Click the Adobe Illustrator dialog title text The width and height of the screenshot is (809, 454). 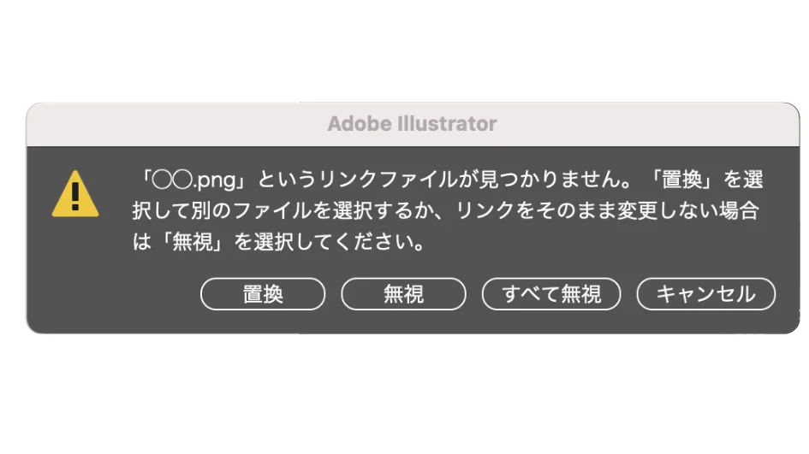[412, 124]
